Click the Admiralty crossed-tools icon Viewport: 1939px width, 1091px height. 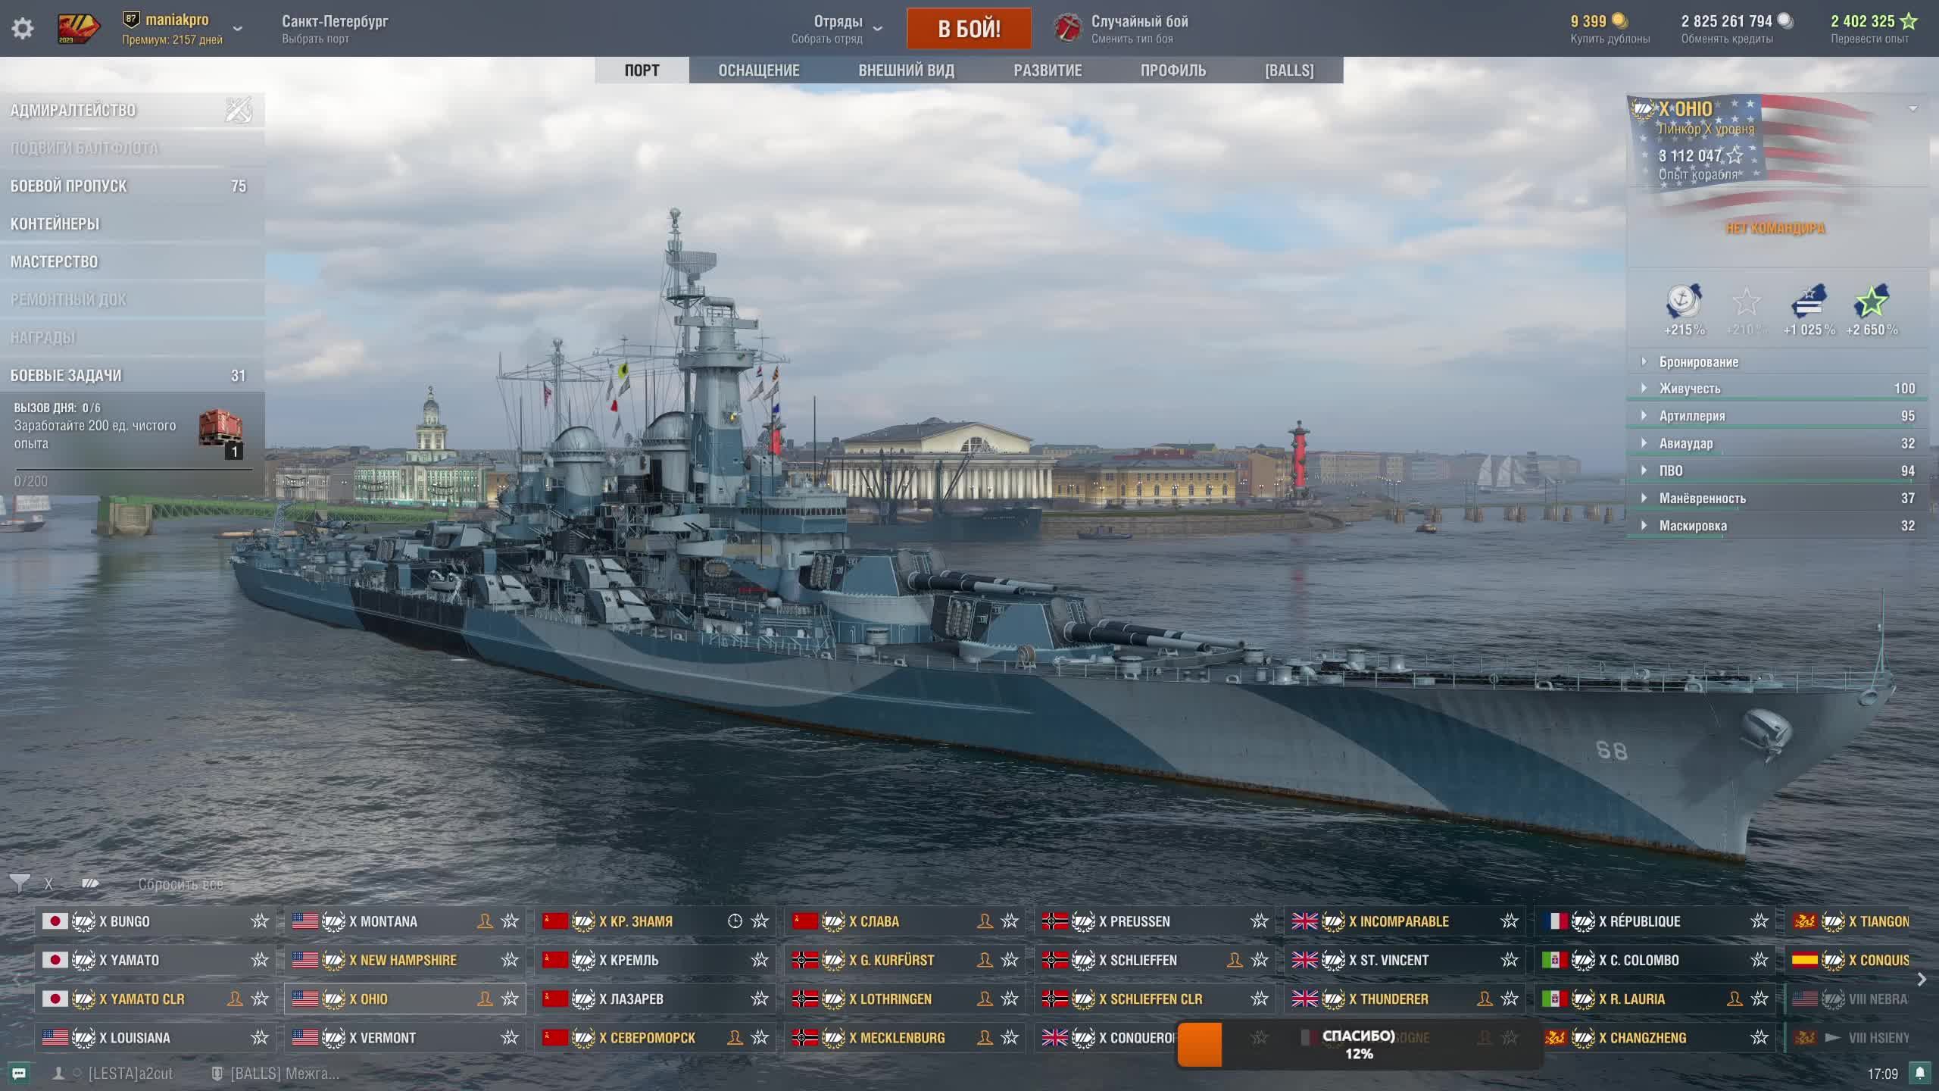[239, 110]
